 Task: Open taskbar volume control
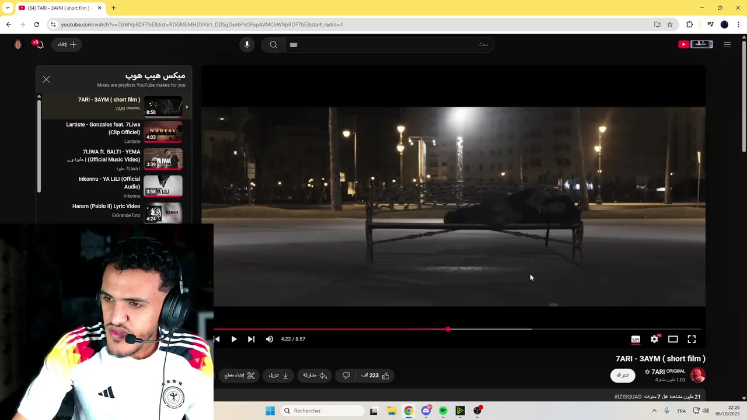[x=706, y=411]
